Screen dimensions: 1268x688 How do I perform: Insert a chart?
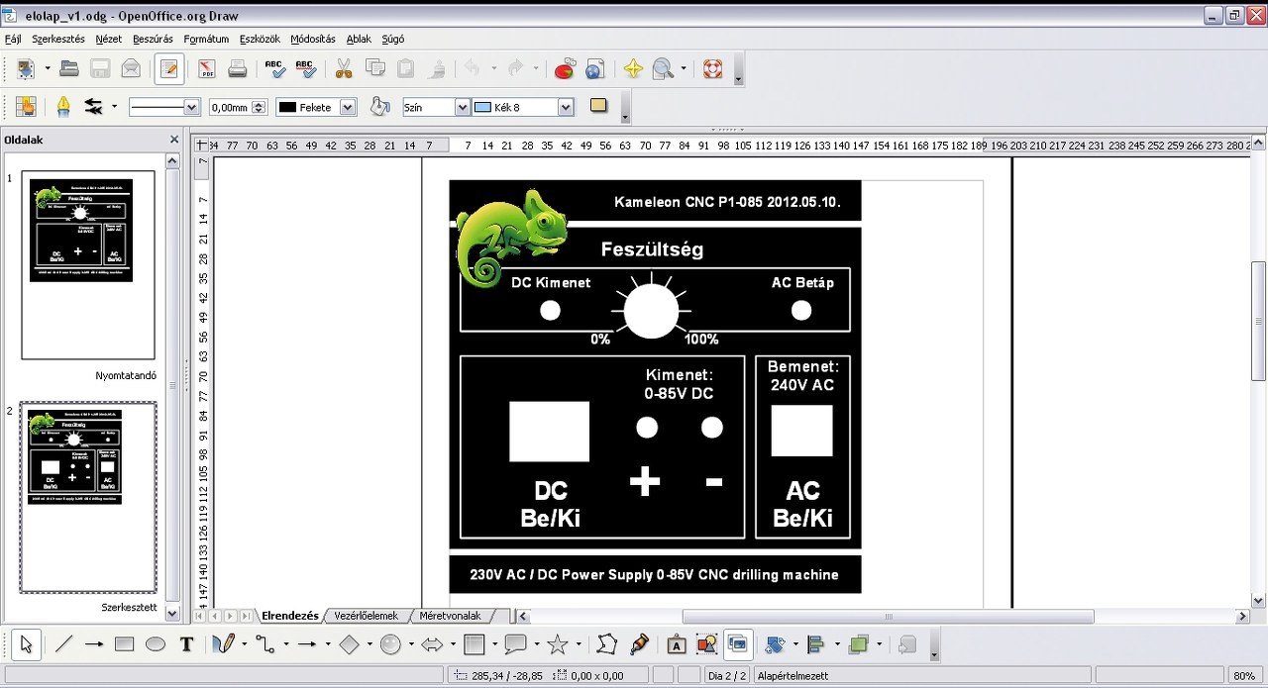565,69
